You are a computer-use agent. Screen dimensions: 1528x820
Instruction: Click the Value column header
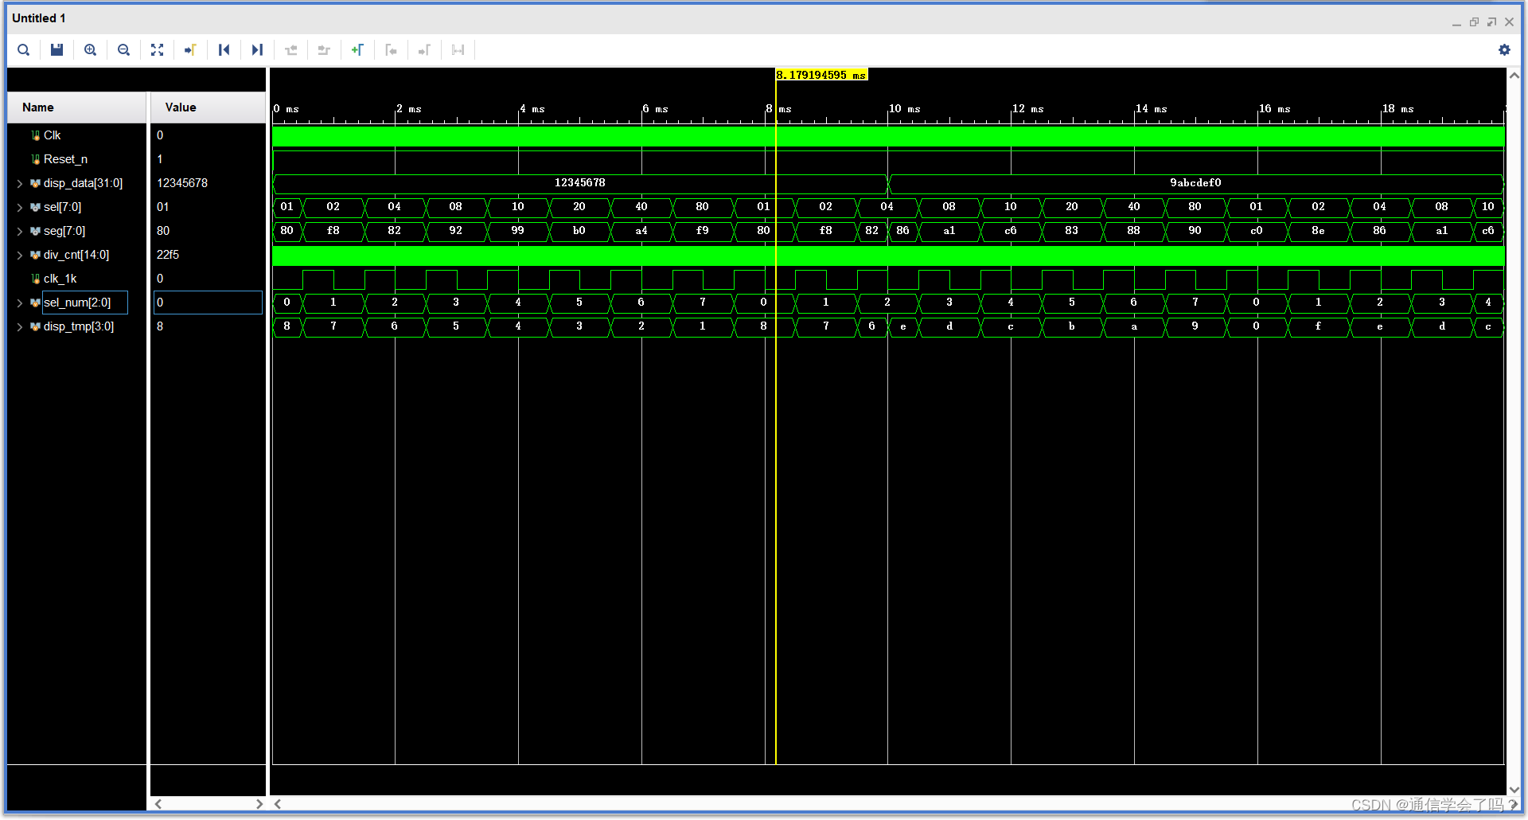pos(208,107)
